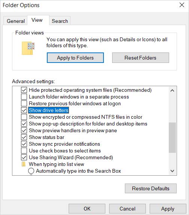Enable Launch folder windows in separate process
Screen dimensions: 189x215
(24, 97)
